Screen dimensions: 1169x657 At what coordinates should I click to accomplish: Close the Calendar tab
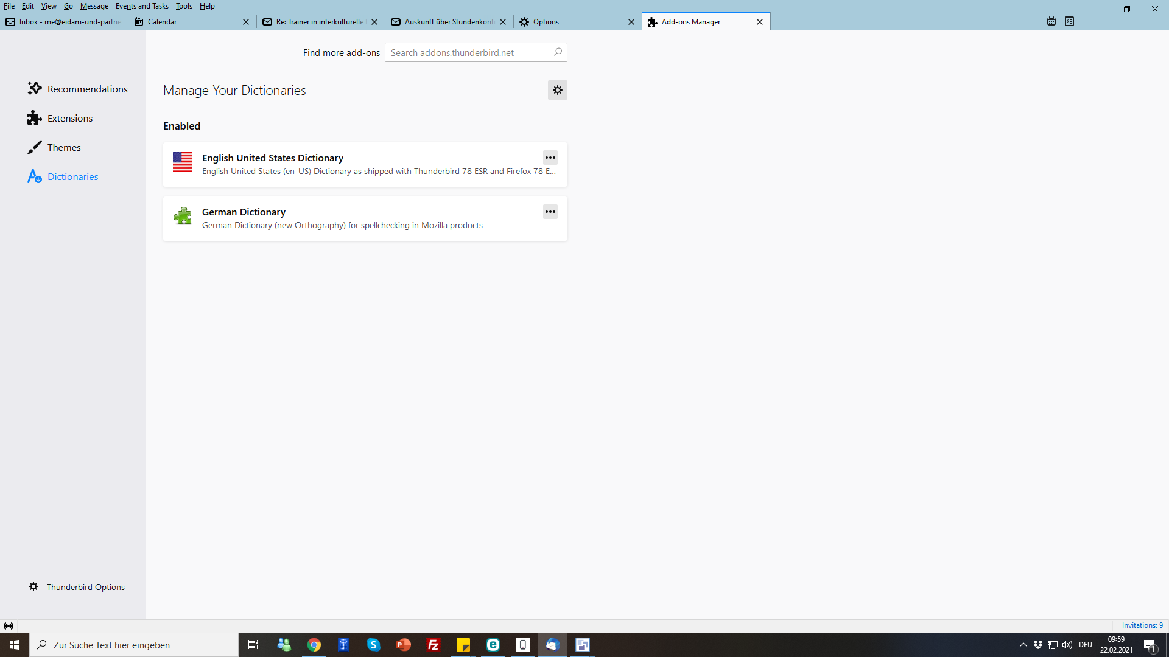point(246,22)
